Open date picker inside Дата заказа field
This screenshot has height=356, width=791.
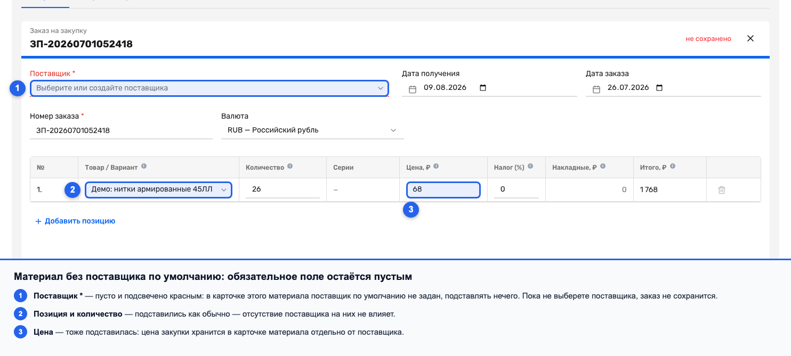[659, 88]
